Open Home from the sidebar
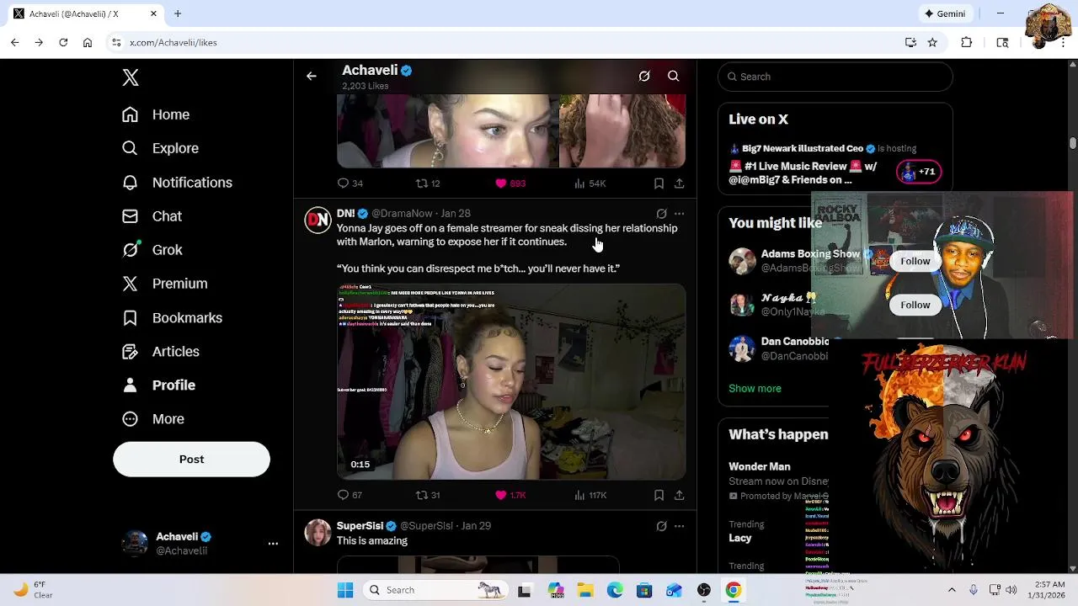Screen dimensions: 1078x606 pos(156,114)
